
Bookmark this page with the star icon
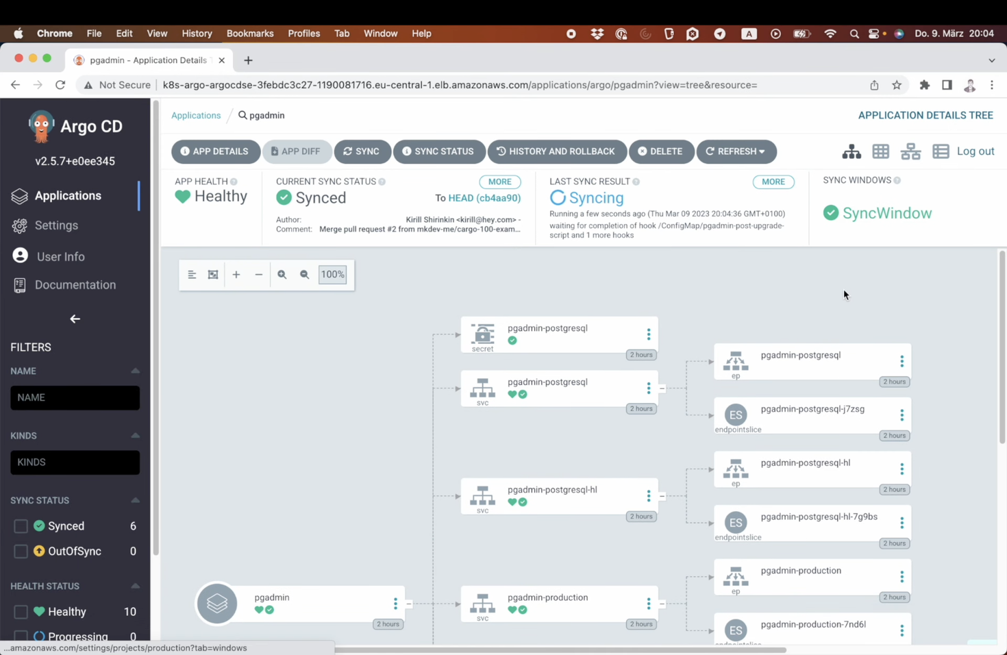(897, 85)
